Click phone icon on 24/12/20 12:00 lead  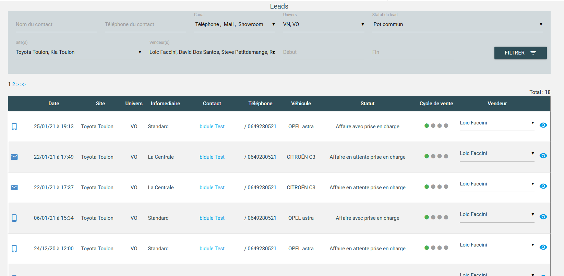[x=14, y=249]
